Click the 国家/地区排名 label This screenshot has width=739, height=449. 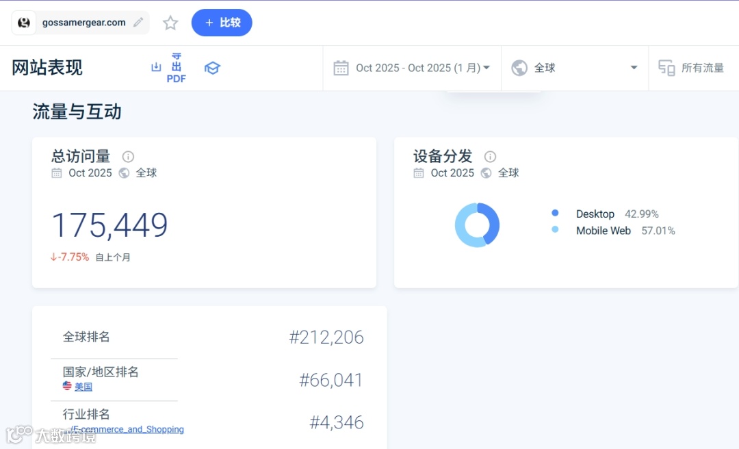click(x=101, y=372)
